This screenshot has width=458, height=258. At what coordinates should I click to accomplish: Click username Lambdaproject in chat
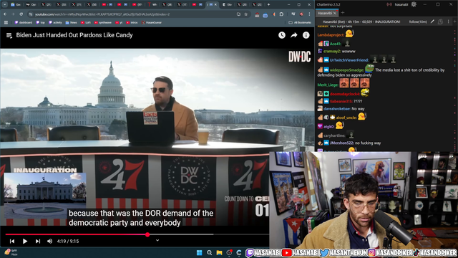[331, 35]
